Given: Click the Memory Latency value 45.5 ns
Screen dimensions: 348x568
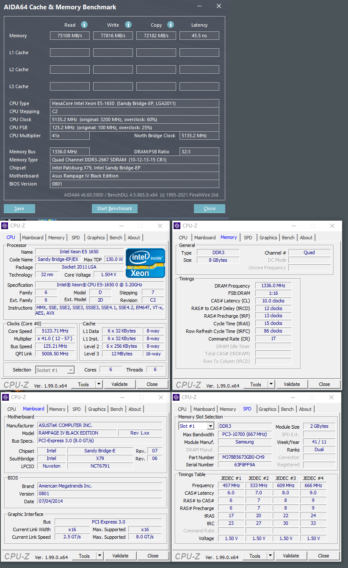Looking at the screenshot, I should 199,36.
